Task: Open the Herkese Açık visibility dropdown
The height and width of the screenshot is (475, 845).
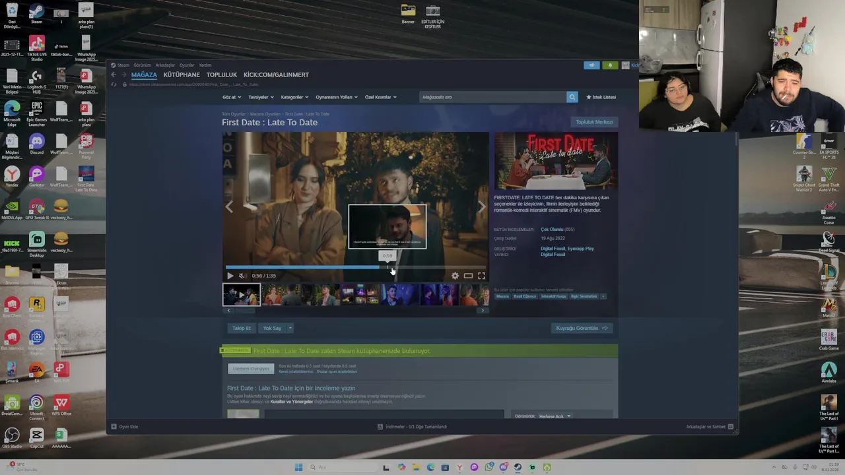Action: 555,416
